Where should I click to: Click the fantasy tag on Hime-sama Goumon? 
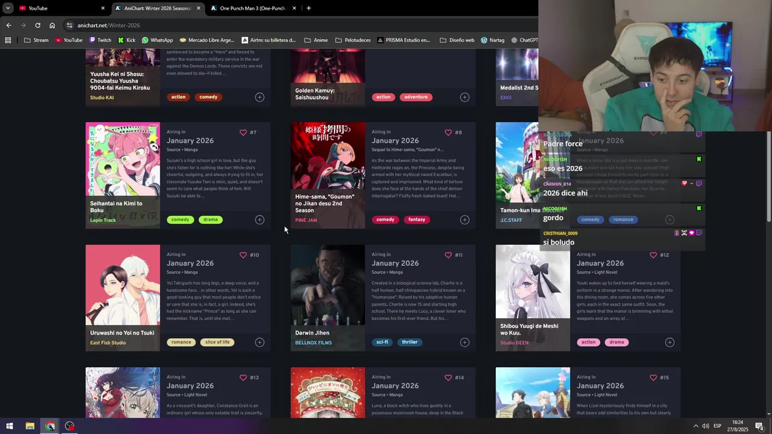417,220
